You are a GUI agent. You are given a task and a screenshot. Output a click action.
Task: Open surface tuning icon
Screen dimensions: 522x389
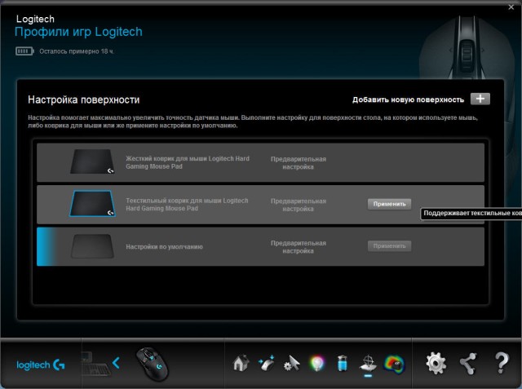[368, 364]
